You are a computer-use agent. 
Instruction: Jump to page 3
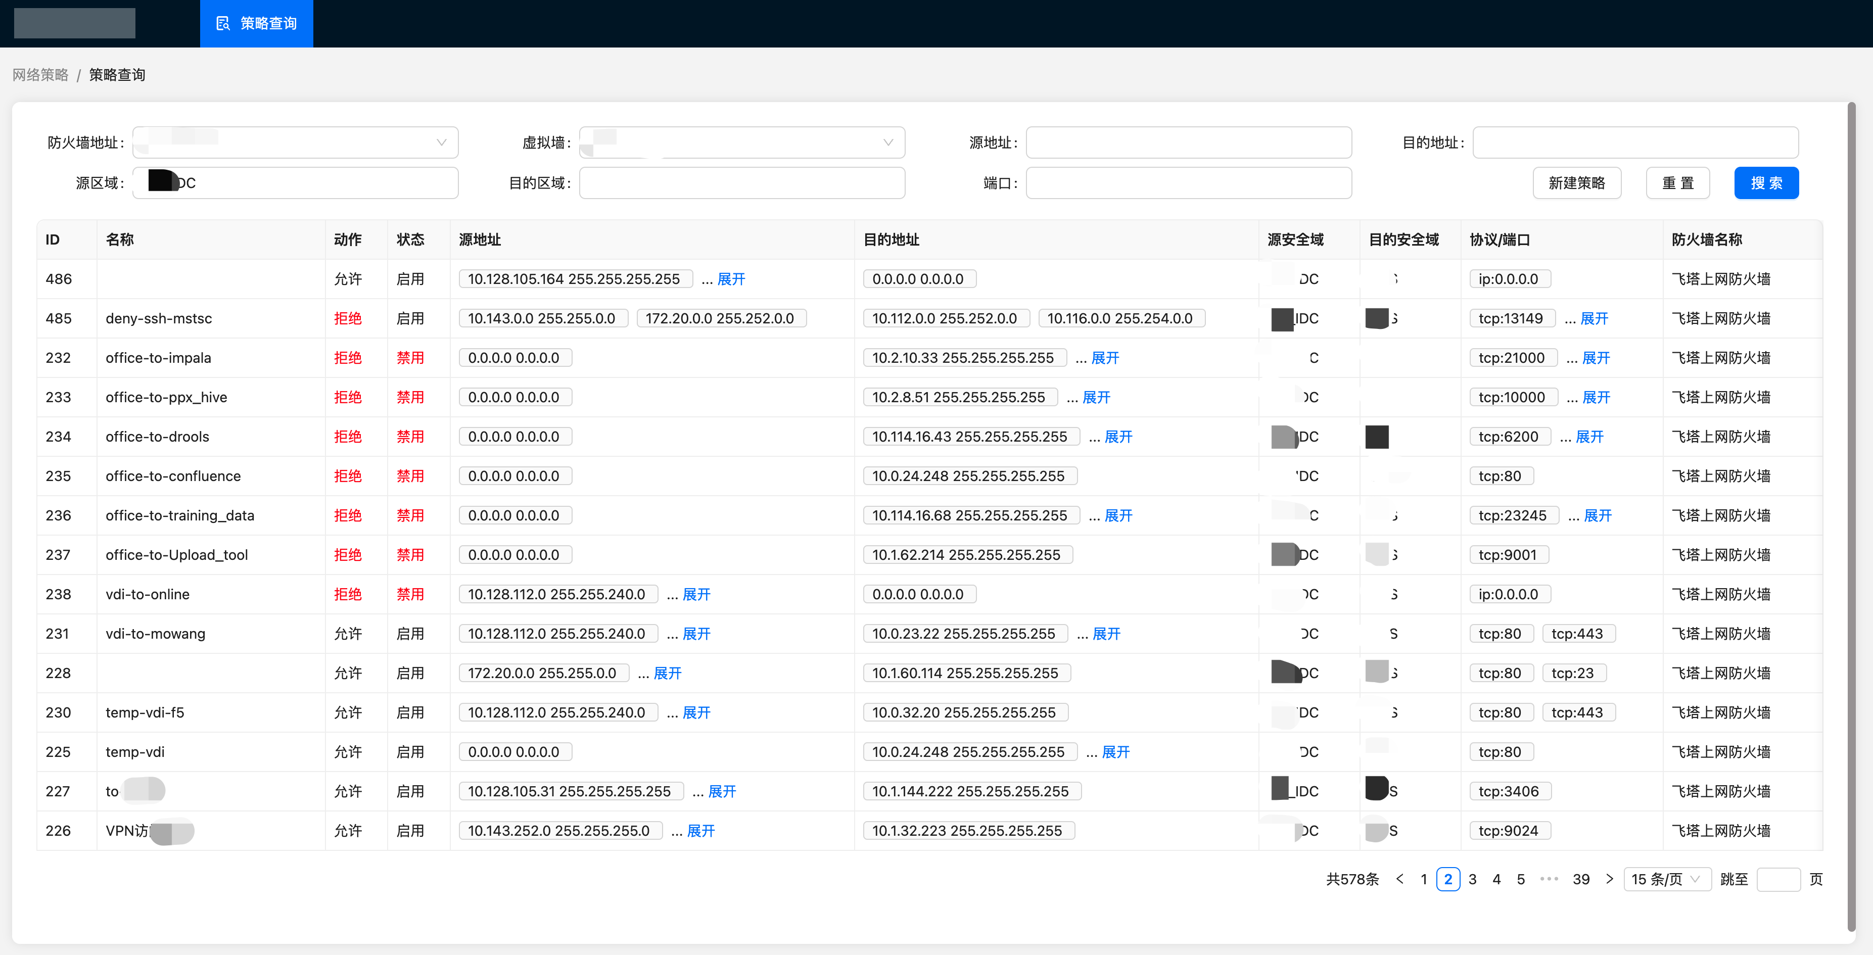pos(1472,879)
